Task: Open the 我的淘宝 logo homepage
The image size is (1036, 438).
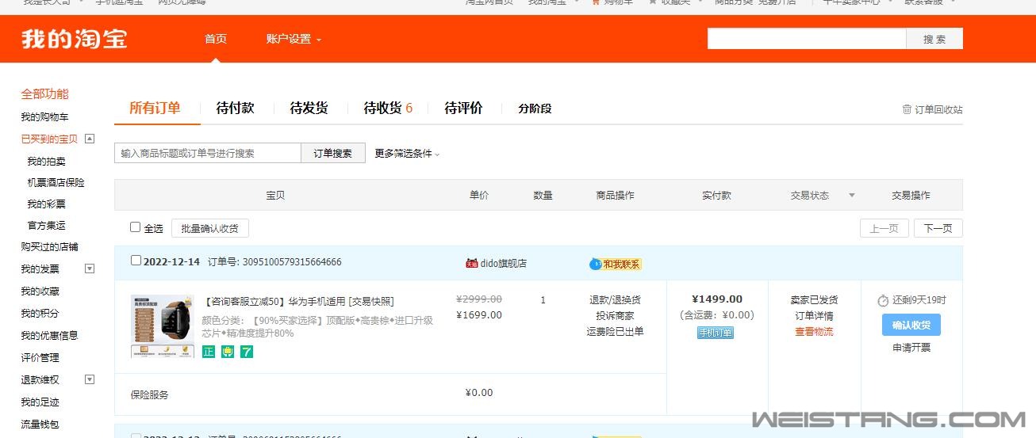Action: [75, 39]
